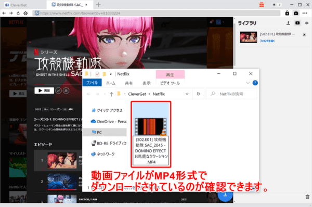
Task: Open folder link フォルダを開く
Action: (x=267, y=41)
